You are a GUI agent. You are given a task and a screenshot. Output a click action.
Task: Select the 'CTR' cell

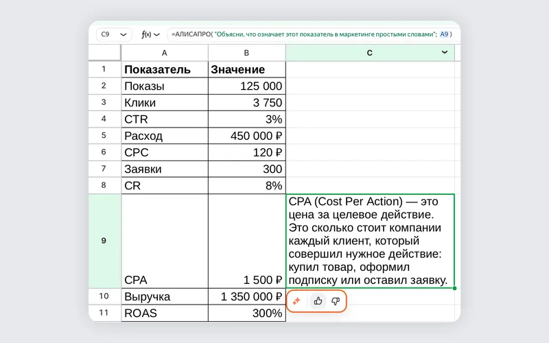click(x=165, y=119)
